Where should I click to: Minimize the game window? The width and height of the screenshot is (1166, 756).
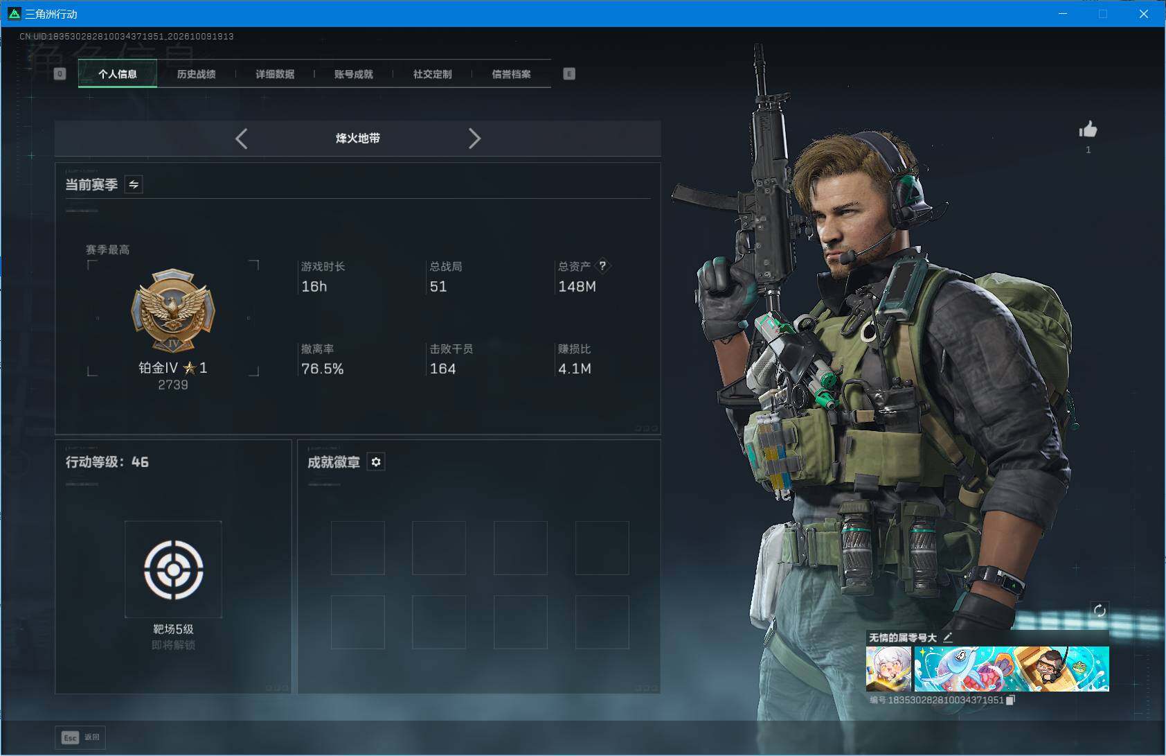[1063, 13]
